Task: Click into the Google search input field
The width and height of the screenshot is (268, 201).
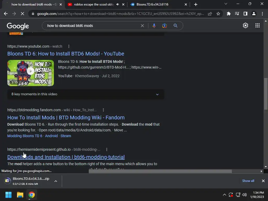Action: click(x=92, y=26)
